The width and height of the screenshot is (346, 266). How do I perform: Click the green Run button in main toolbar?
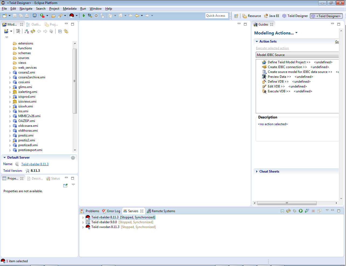click(x=84, y=16)
